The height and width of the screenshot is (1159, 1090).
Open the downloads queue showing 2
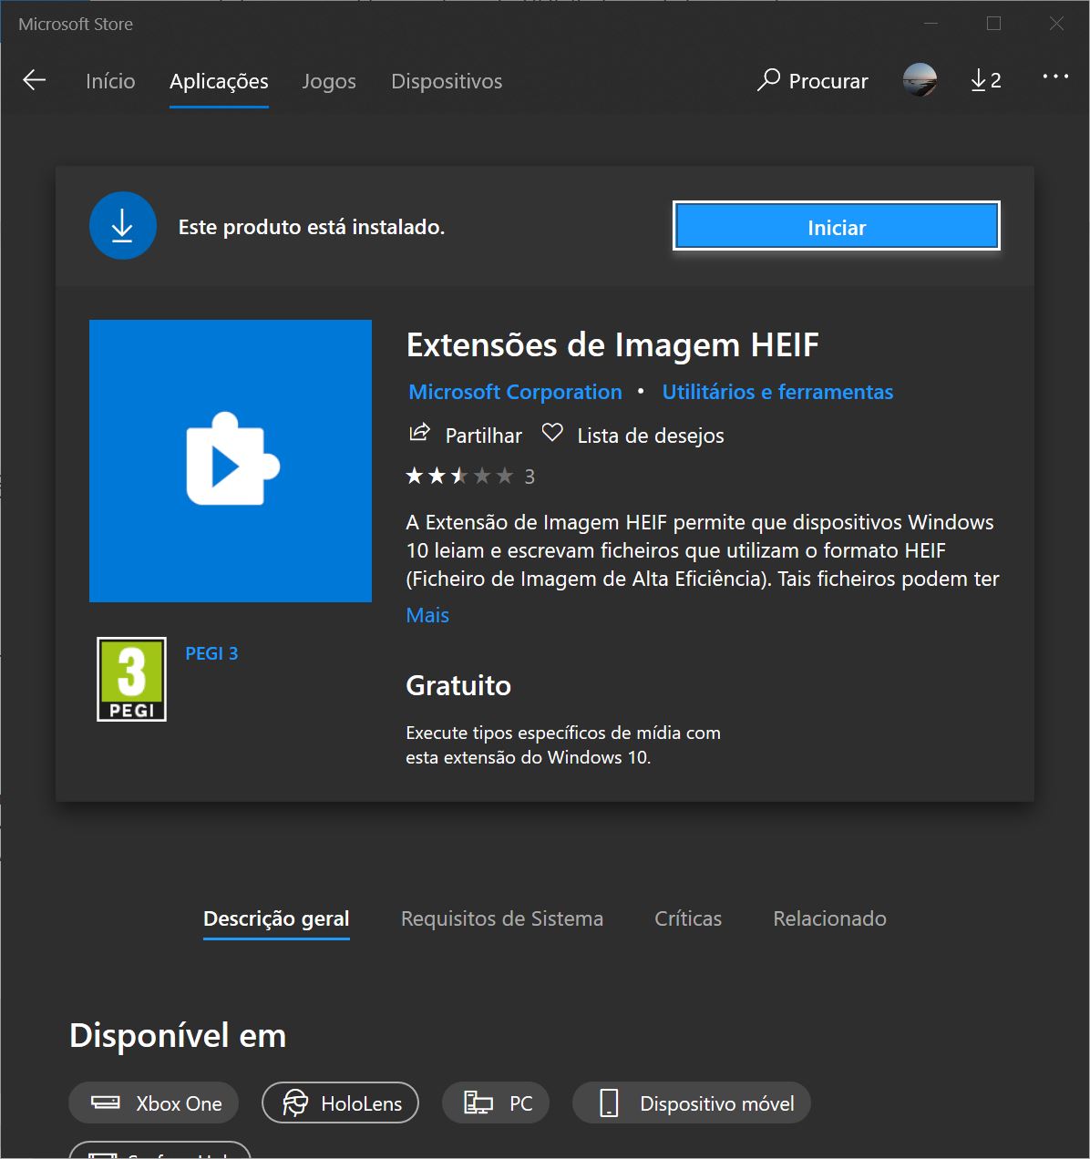pyautogui.click(x=985, y=80)
